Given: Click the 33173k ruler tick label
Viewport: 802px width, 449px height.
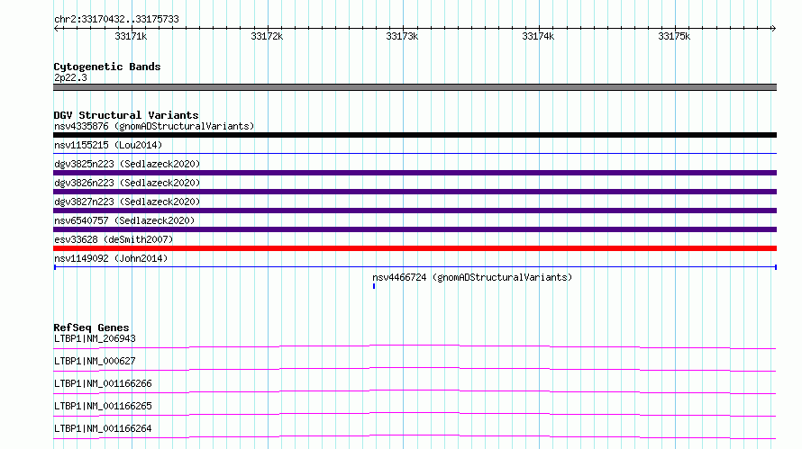Looking at the screenshot, I should coord(402,36).
